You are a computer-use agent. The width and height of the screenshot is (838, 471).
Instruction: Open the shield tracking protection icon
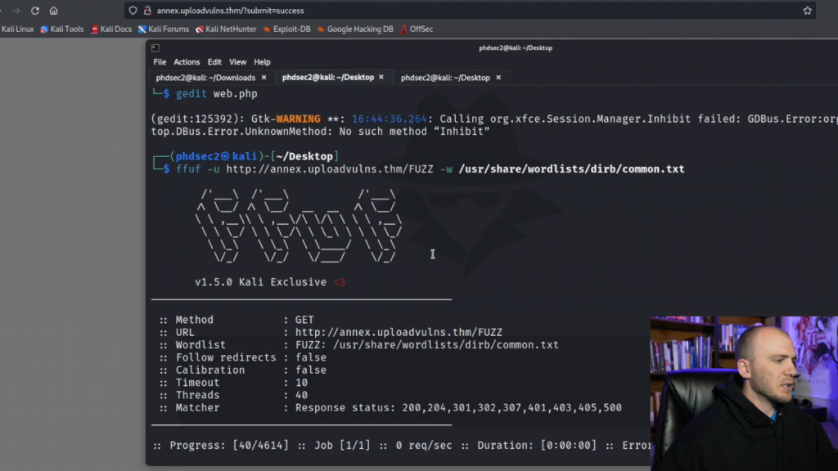(x=133, y=11)
